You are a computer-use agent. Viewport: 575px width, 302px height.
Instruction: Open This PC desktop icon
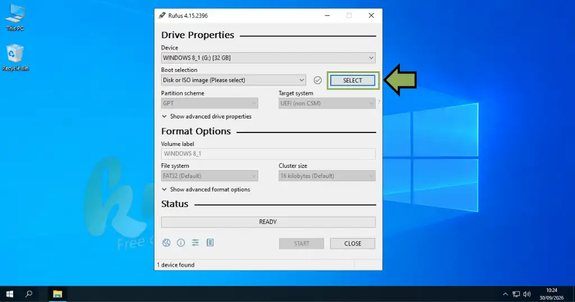15,17
